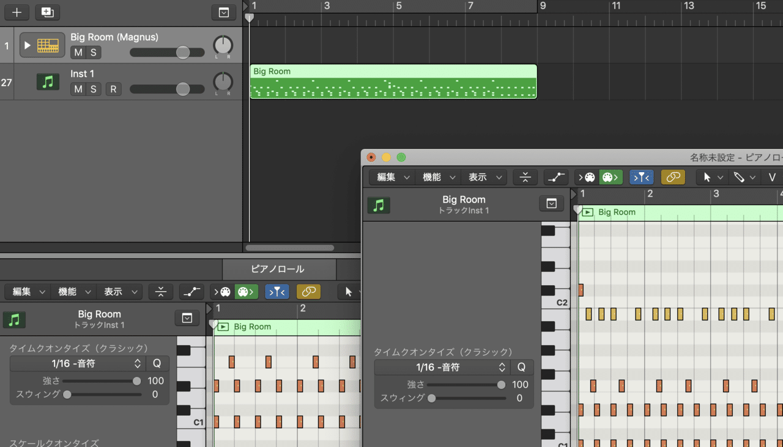Enable record arm on the Inst 1 track

[x=113, y=89]
